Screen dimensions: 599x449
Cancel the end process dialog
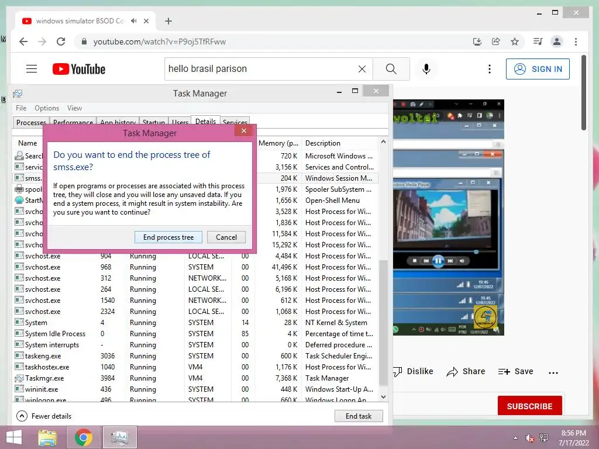(226, 237)
